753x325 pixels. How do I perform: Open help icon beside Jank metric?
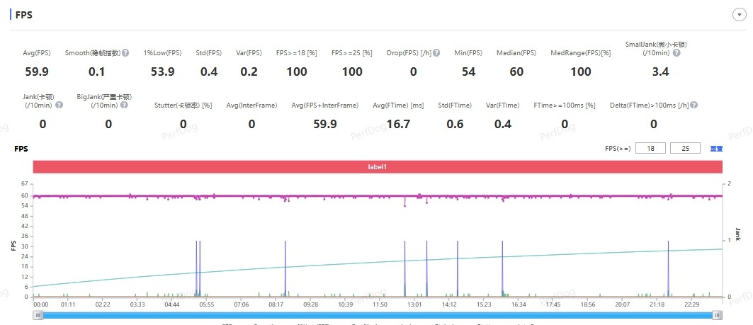59,105
